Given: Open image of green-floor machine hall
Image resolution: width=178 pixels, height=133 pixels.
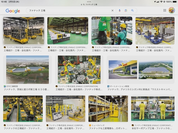Looking at the screenshot, I should pos(68,31).
